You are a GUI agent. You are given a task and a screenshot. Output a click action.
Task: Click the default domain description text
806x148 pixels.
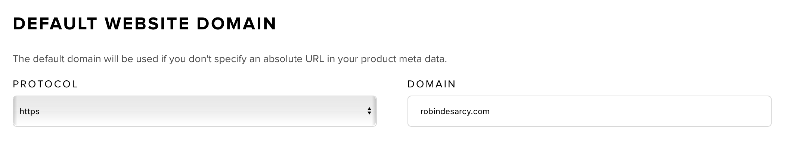(230, 59)
